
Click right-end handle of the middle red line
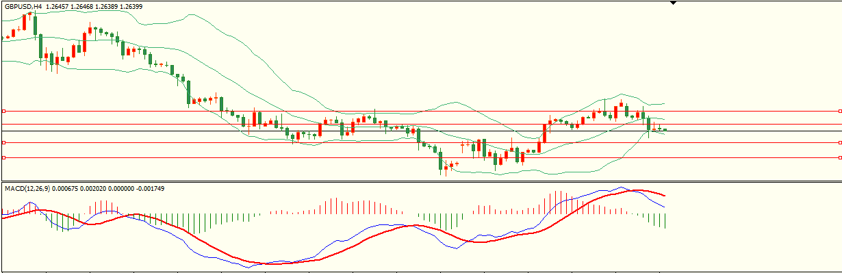839,142
